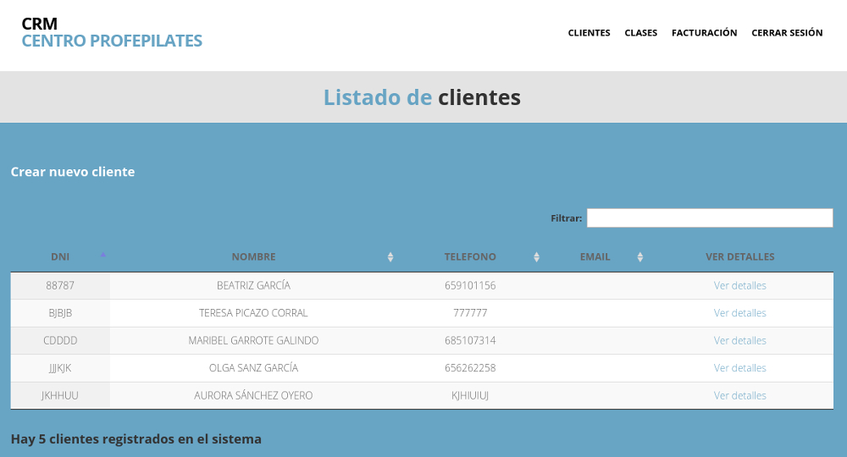This screenshot has width=847, height=457.
Task: Select the table cell with DNI 88787
Action: [60, 286]
